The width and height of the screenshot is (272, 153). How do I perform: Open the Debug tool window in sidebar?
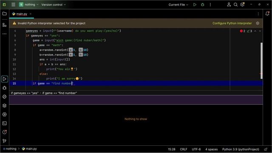coord(5,88)
